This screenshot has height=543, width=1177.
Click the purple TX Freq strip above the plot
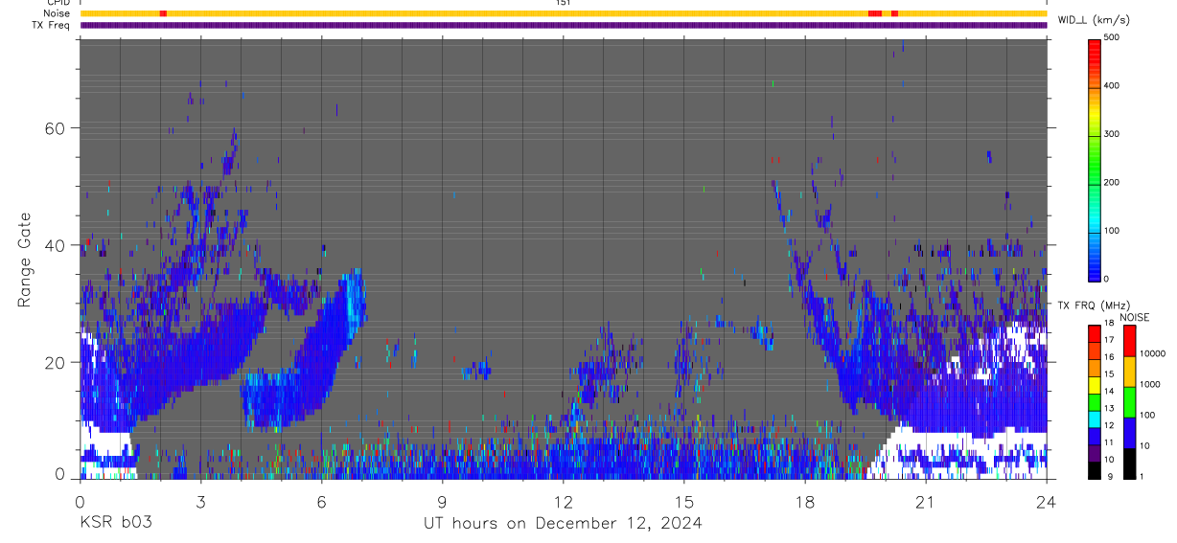564,25
